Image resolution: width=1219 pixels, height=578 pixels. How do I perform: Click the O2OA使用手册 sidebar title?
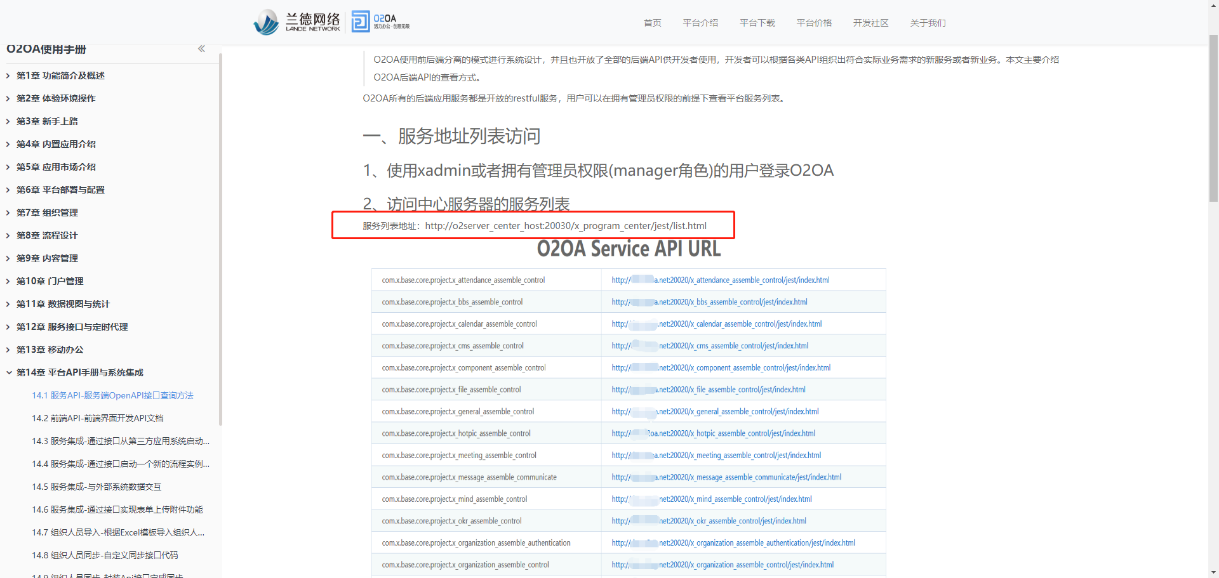tap(46, 49)
